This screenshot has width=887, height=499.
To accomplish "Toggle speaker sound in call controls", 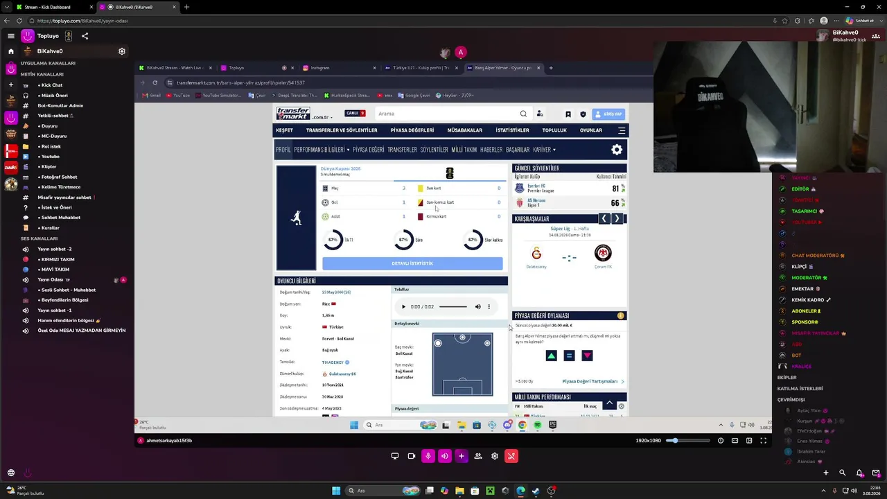I will pyautogui.click(x=445, y=456).
